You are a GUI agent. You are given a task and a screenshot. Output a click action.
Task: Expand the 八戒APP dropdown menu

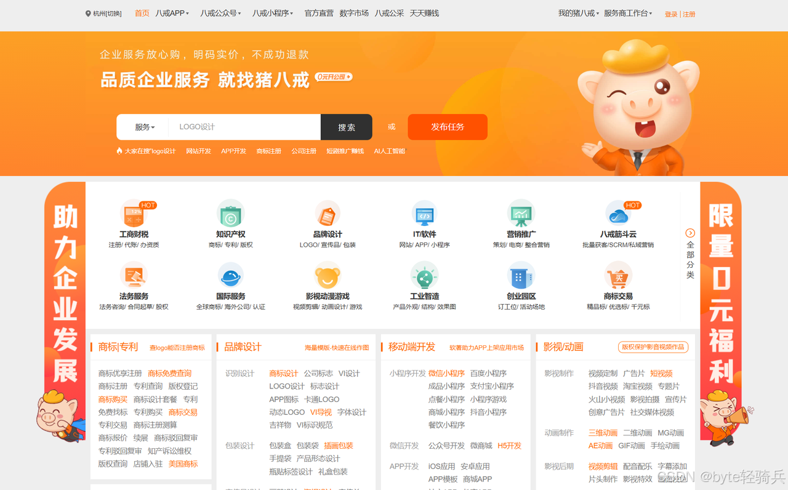(x=172, y=13)
